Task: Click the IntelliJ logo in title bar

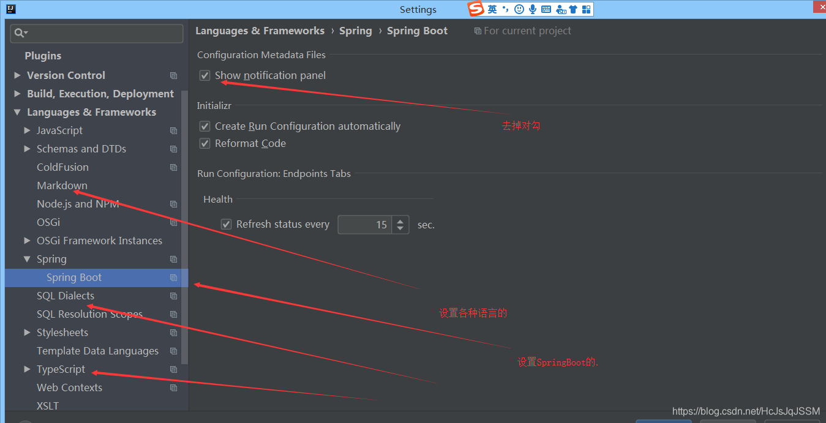Action: 10,9
